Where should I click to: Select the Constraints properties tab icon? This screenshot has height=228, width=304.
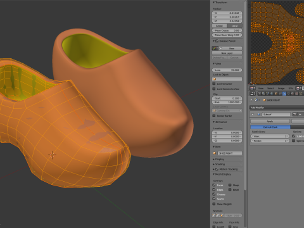tap(280, 94)
